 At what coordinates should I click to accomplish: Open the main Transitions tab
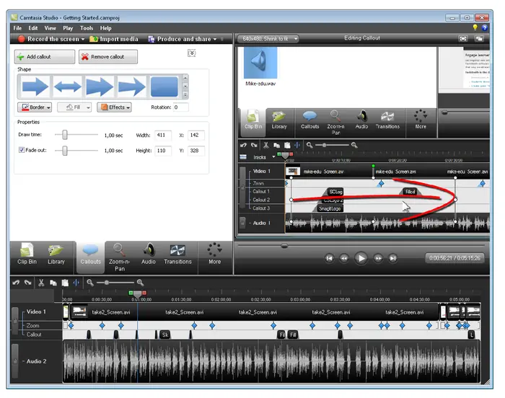point(177,255)
